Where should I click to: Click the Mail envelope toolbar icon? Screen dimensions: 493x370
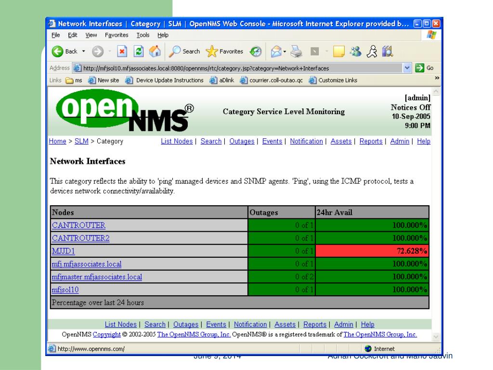click(x=276, y=51)
